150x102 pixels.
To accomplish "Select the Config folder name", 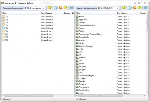I will [82, 22].
